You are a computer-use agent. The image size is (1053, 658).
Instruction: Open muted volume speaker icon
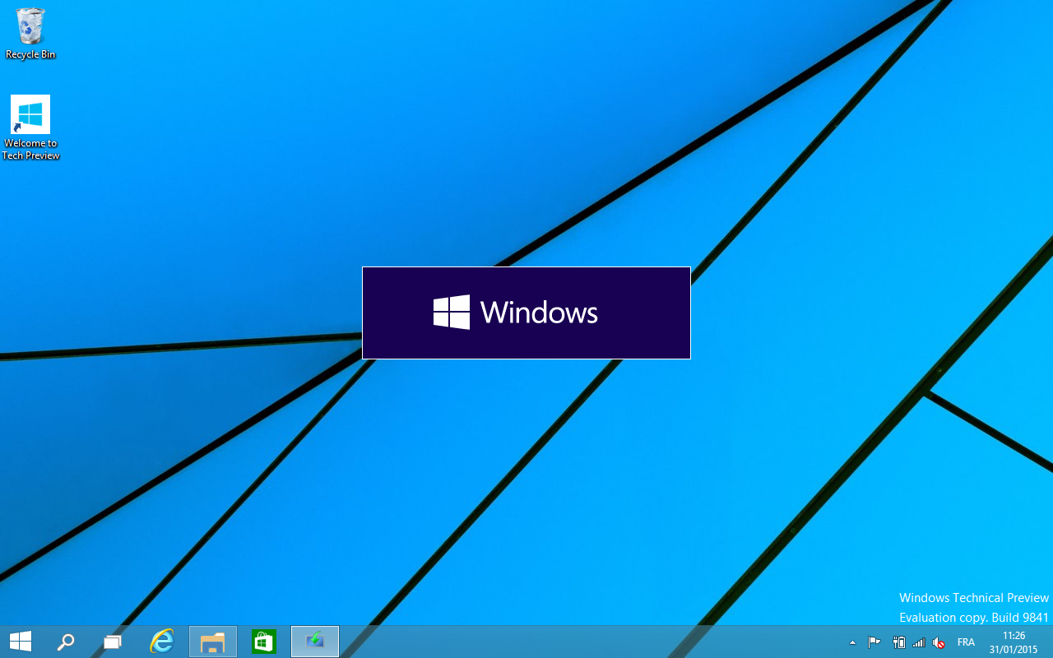[939, 642]
